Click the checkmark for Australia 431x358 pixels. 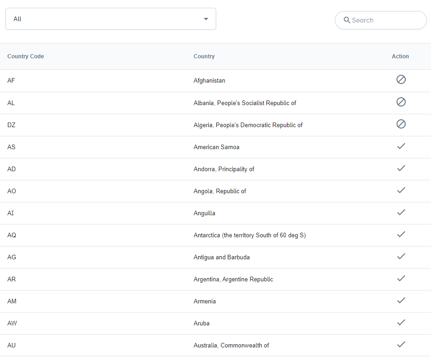[401, 344]
